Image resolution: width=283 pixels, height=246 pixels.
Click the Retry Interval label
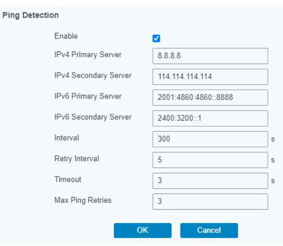77,159
